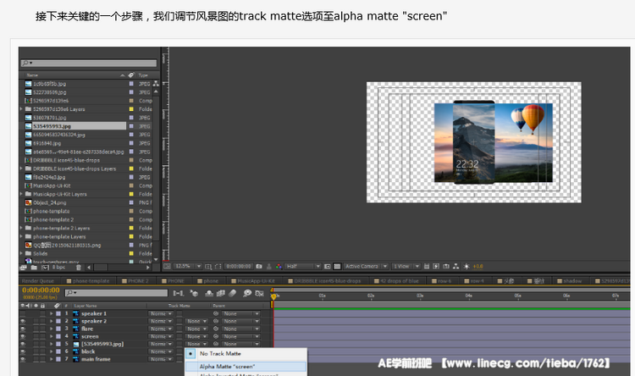This screenshot has width=635, height=376.
Task: Click the snapshot camera icon in the viewer toolbar
Action: pos(259,266)
